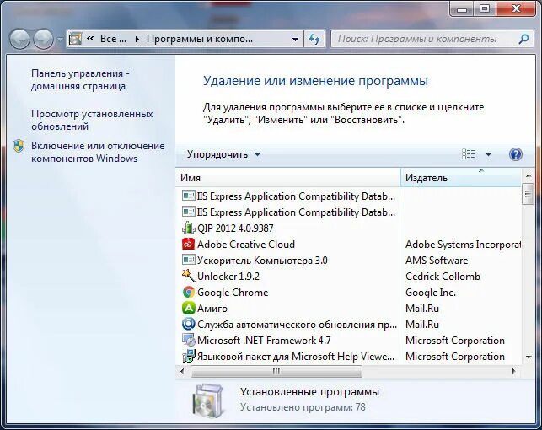This screenshot has width=542, height=430.
Task: Select second IIS Express Application Compatibility row icon
Action: click(x=188, y=212)
